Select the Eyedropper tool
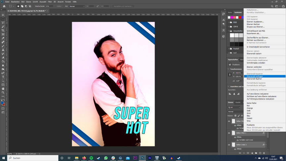 [x=3, y=38]
